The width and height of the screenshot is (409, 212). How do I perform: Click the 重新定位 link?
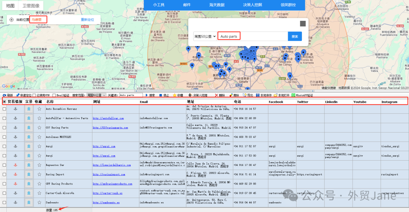pos(87,20)
